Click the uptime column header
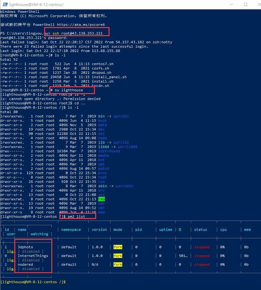 (x=166, y=230)
